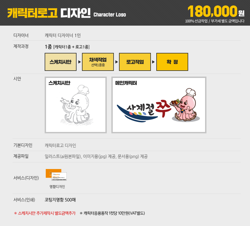The width and height of the screenshot is (250, 226).
Task: Click the arrow between 채색작업 and 로고작업
Action: tap(117, 62)
